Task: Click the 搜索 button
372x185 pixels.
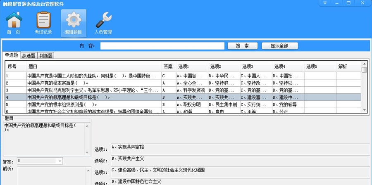Action: 243,46
